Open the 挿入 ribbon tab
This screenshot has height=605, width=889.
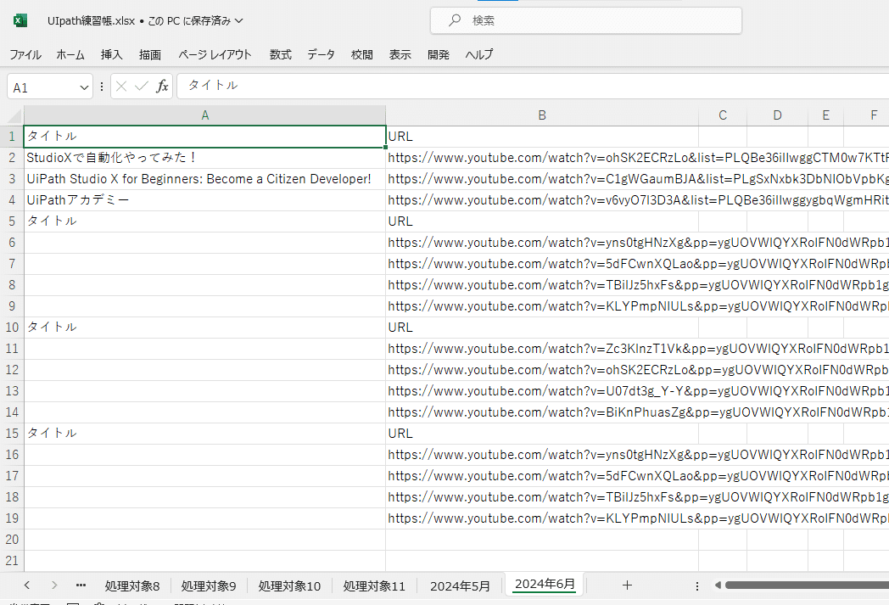[111, 54]
